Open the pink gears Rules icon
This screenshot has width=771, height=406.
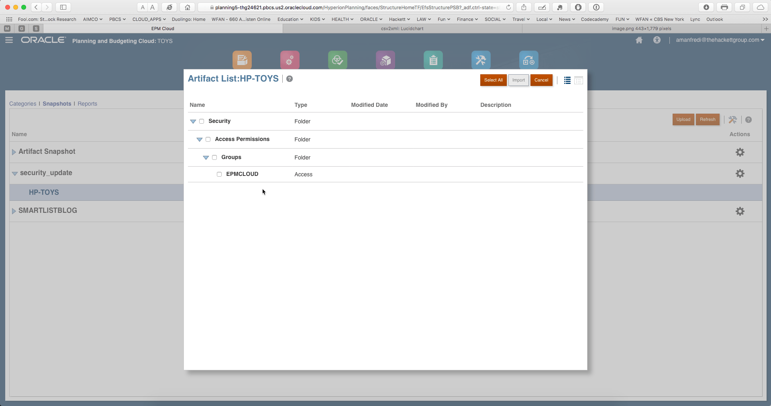click(290, 60)
